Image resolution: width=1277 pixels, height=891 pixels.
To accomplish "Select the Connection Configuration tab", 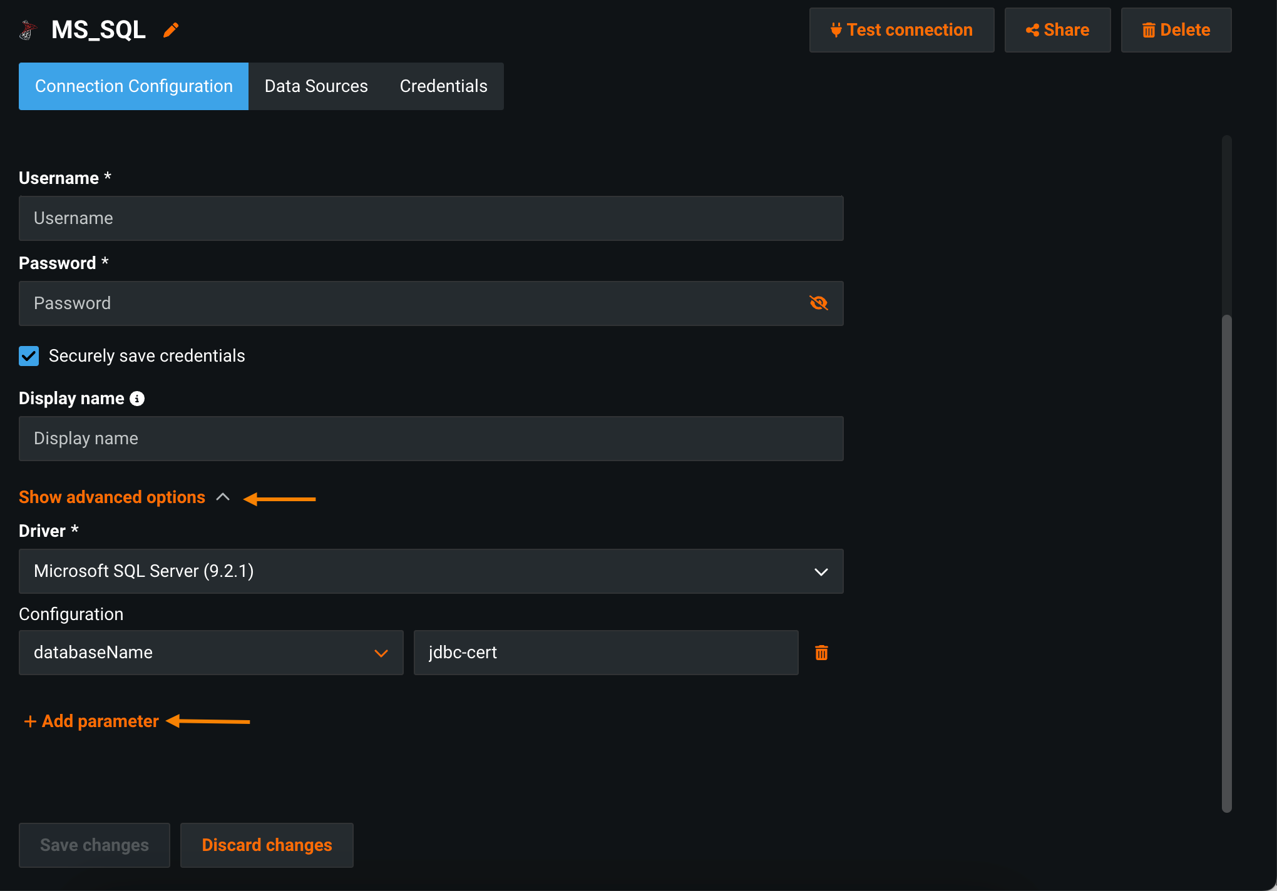I will [133, 86].
